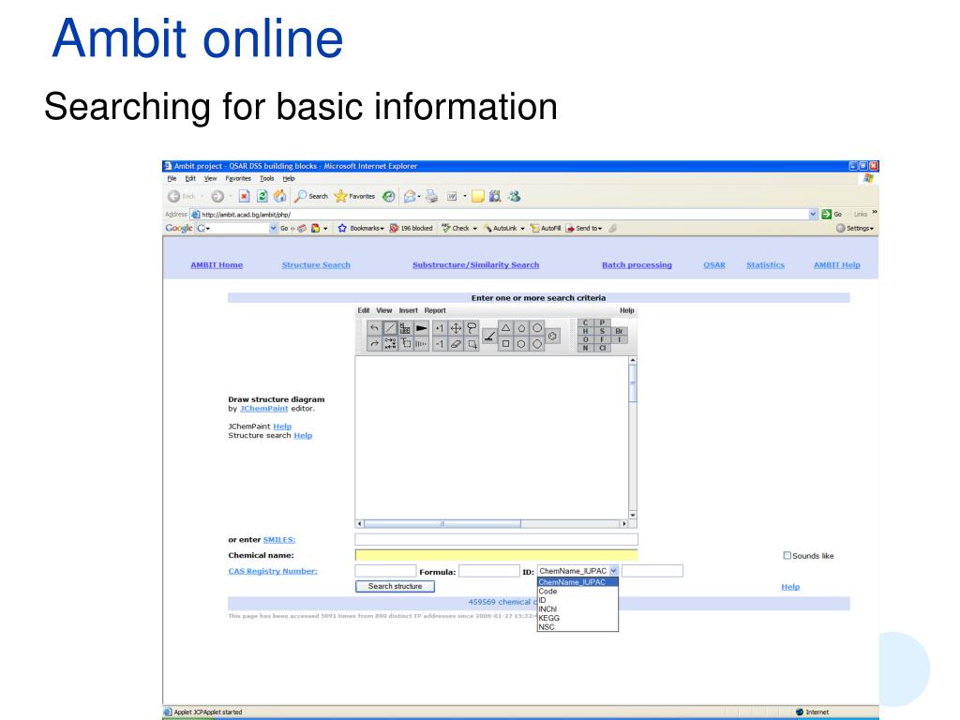Click the +1 charge increase tool
Viewport: 960px width, 720px height.
pos(440,328)
